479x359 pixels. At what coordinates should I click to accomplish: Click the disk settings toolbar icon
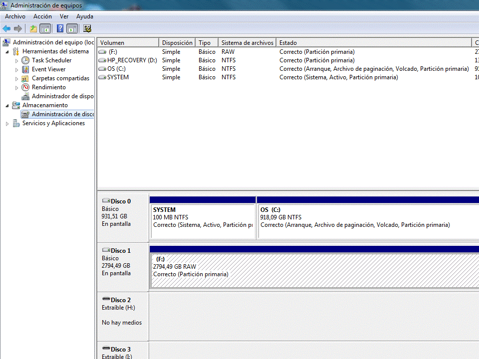pyautogui.click(x=87, y=28)
